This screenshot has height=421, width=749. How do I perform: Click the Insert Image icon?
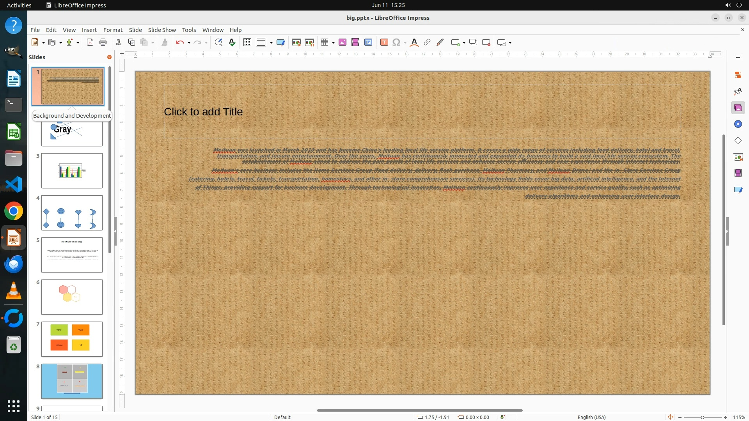[x=343, y=42]
